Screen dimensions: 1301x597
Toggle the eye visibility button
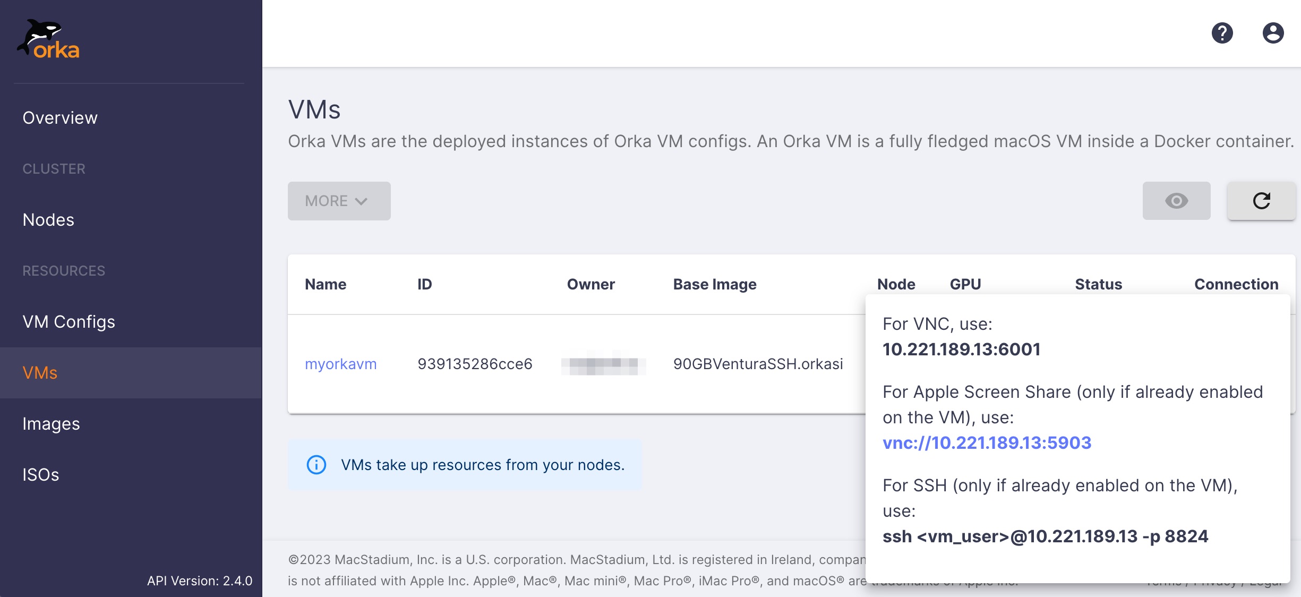tap(1176, 201)
